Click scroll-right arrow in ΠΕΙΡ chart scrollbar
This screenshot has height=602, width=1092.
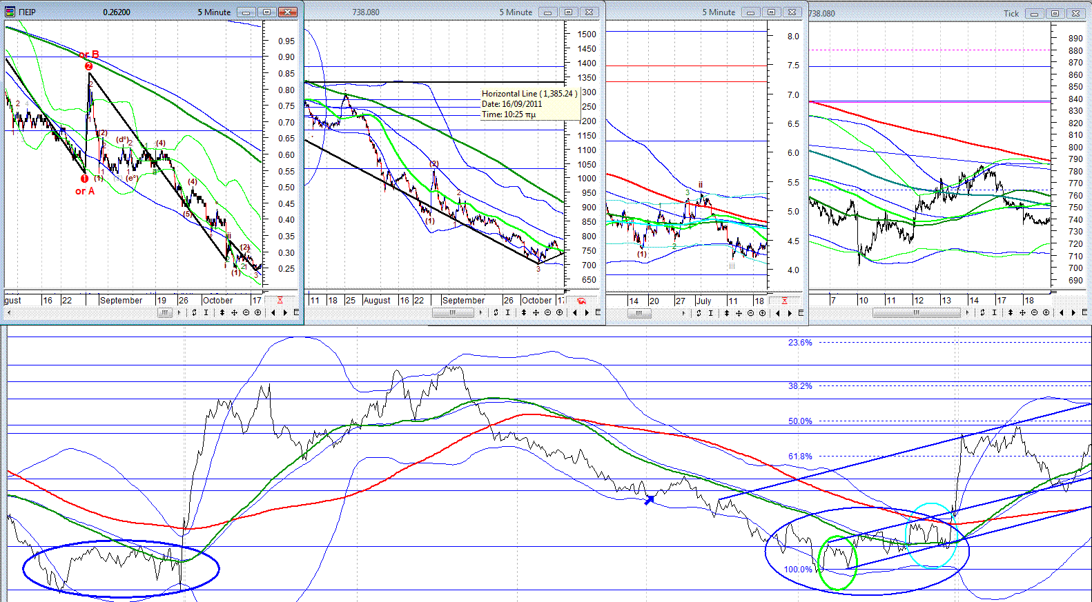coord(179,312)
